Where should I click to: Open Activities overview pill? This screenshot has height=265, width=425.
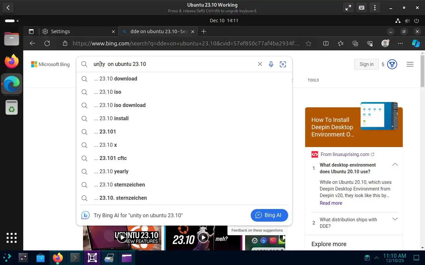(12, 21)
